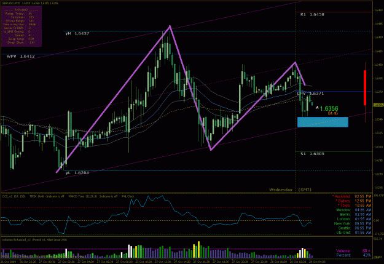Click the orange 04:46 countdown timer
Screen dimensions: 384x264
tap(333, 114)
